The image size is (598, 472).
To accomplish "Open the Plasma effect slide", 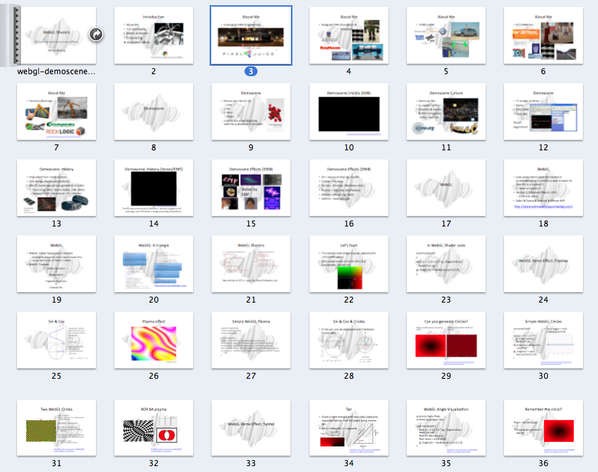I will [x=153, y=340].
